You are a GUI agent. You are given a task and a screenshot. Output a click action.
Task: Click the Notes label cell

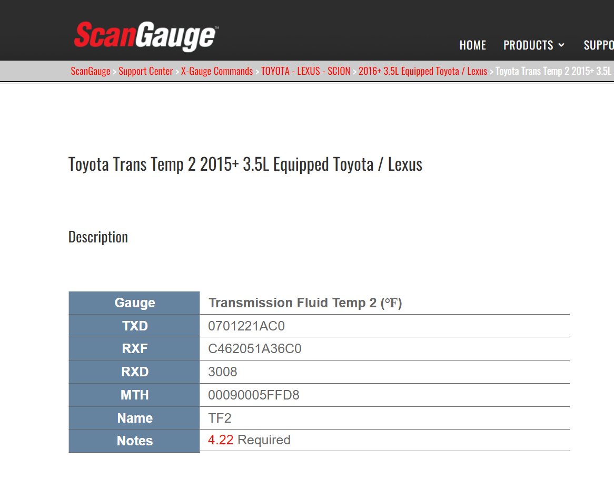click(x=134, y=441)
